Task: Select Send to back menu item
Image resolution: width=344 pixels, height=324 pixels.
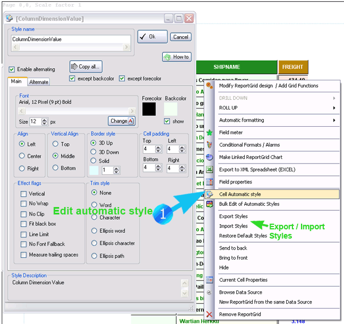Action: coord(233,248)
